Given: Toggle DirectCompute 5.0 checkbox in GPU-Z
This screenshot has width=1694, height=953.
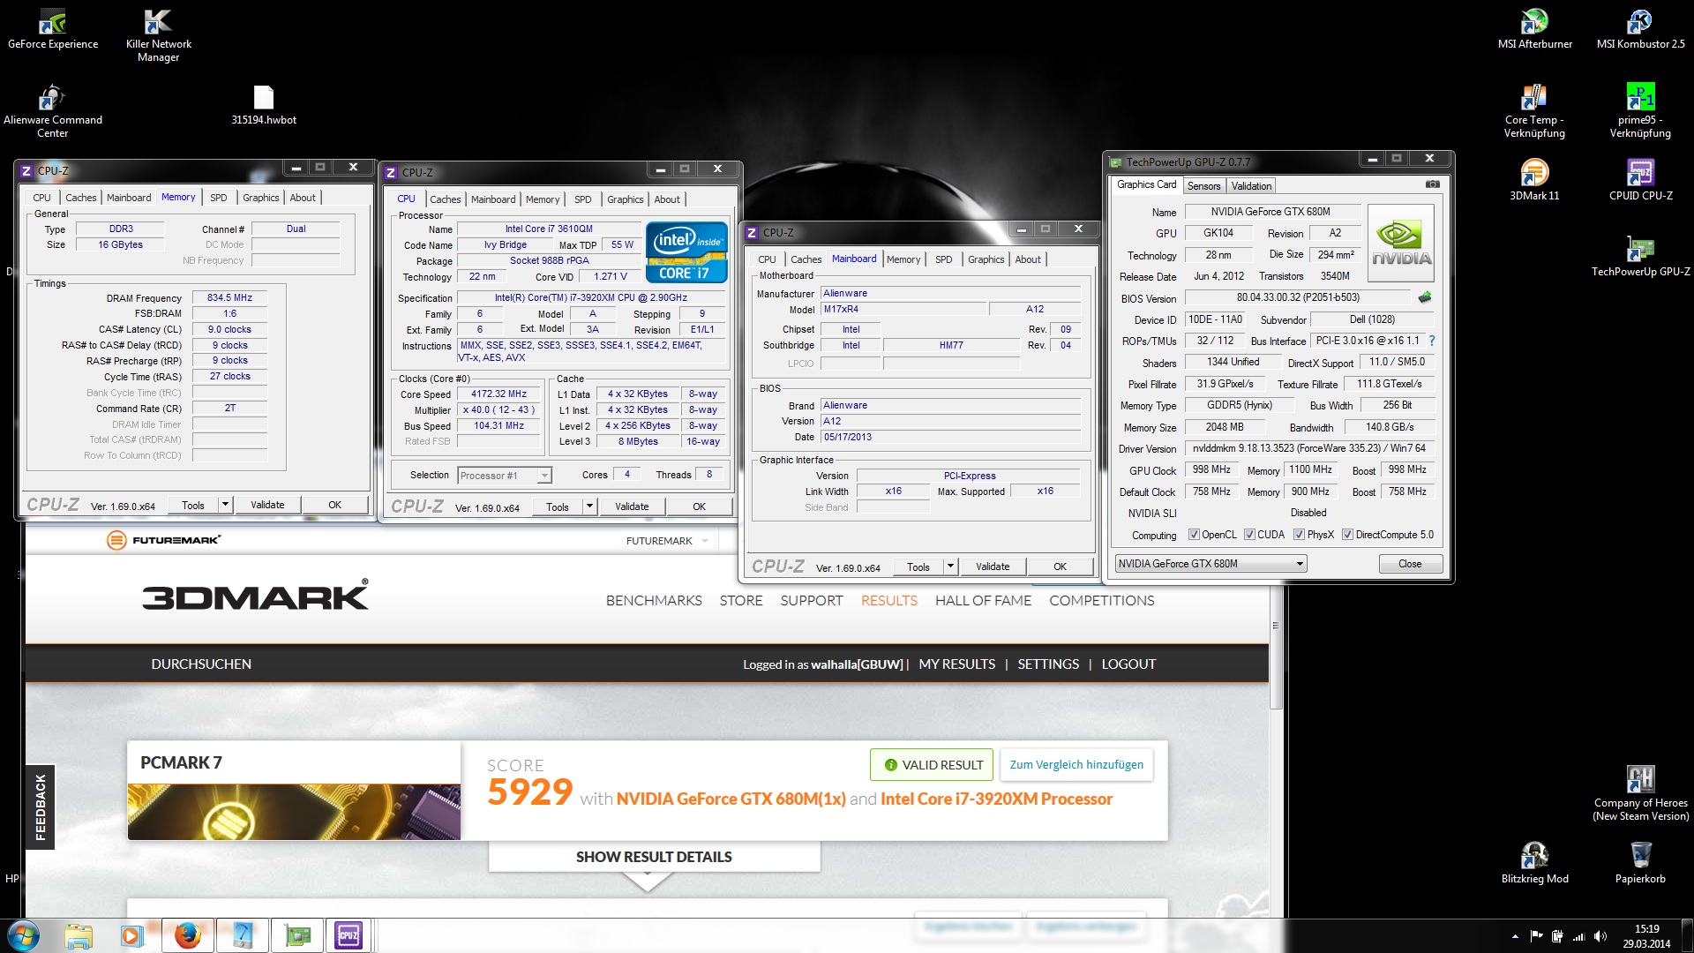Looking at the screenshot, I should point(1347,535).
